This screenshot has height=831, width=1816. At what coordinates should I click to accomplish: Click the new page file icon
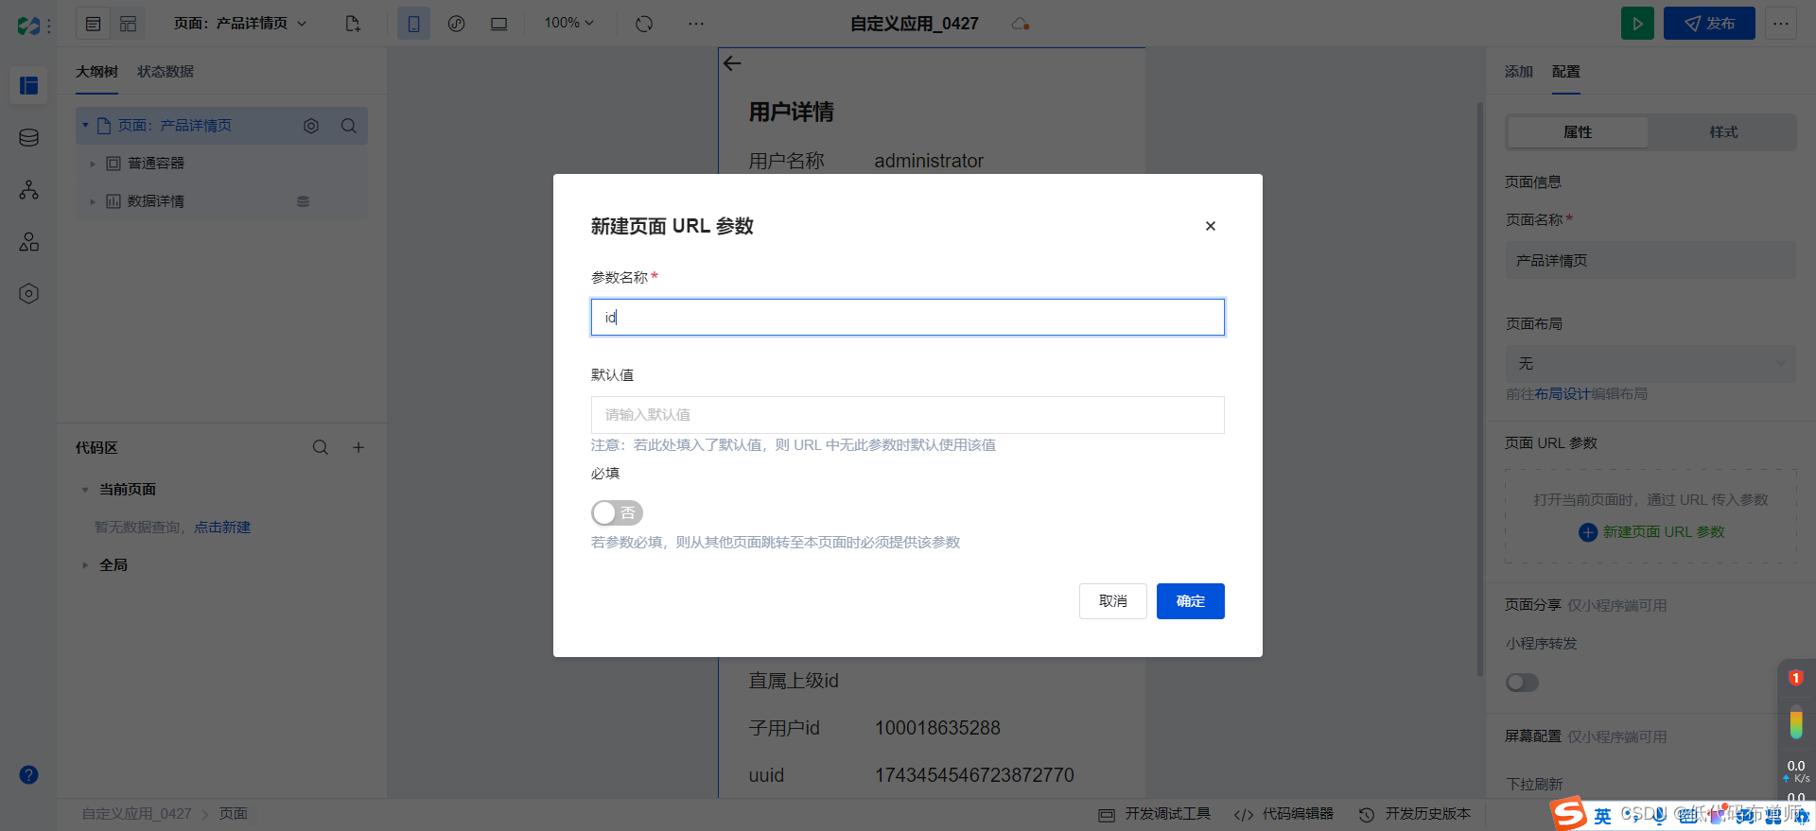coord(353,24)
